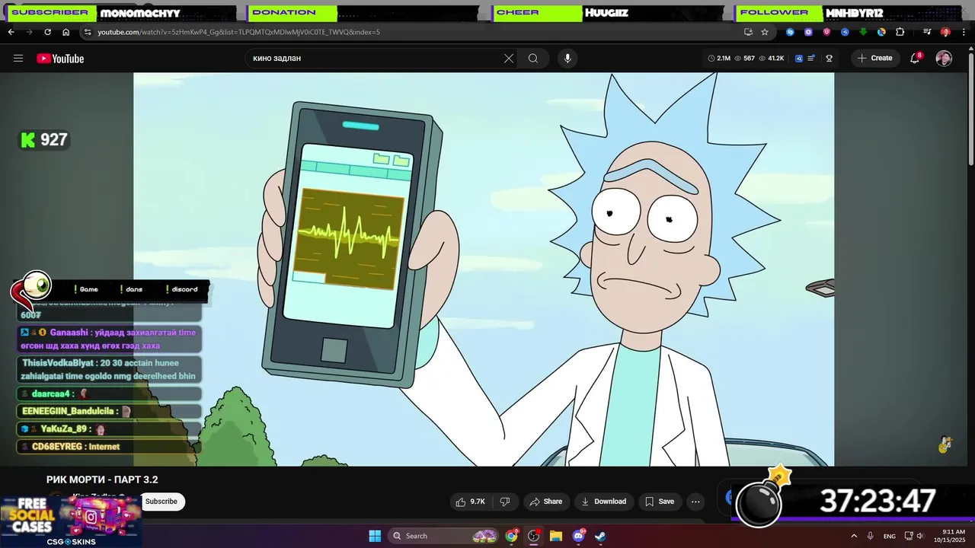
Task: Open the tray volume icon
Action: point(920,536)
